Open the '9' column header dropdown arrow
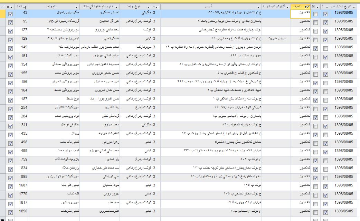 point(317,7)
